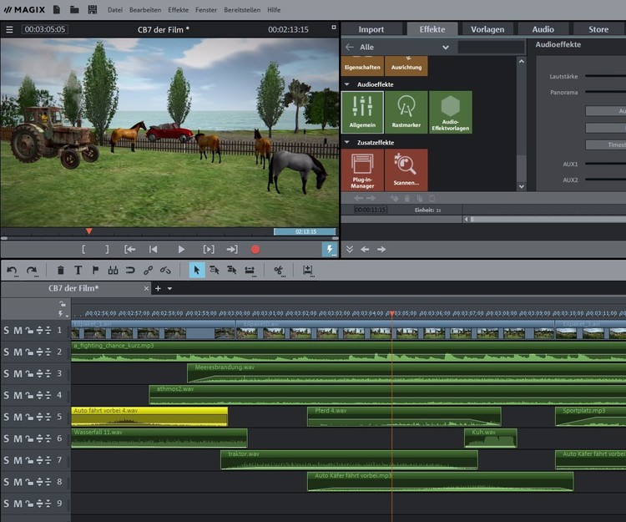The width and height of the screenshot is (626, 522).
Task: Open the Datei menu
Action: pyautogui.click(x=115, y=10)
